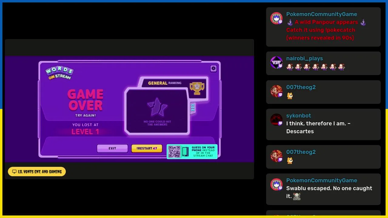Click the flame emote before 'A wild Panpour'
Viewport: 388px width, 218px height.
click(290, 22)
